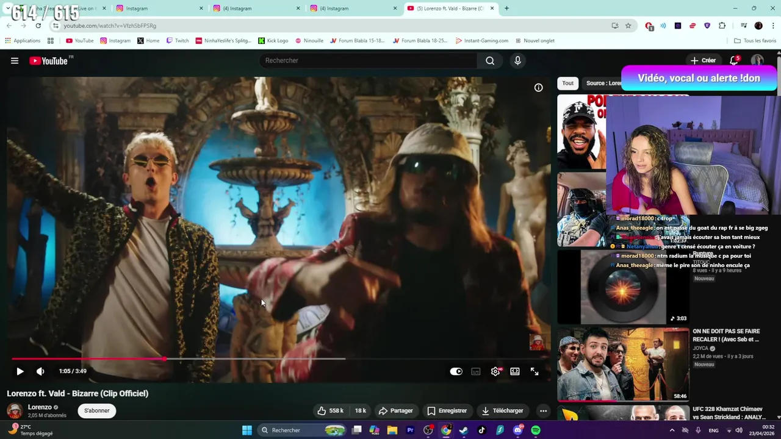Open the Instant-Gaming.com bookmark

[481, 41]
